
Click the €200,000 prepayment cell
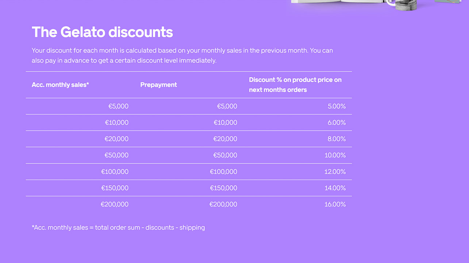223,204
